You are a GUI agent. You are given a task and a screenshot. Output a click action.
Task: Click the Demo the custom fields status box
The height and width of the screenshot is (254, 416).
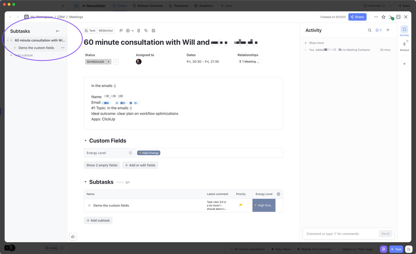(x=89, y=205)
